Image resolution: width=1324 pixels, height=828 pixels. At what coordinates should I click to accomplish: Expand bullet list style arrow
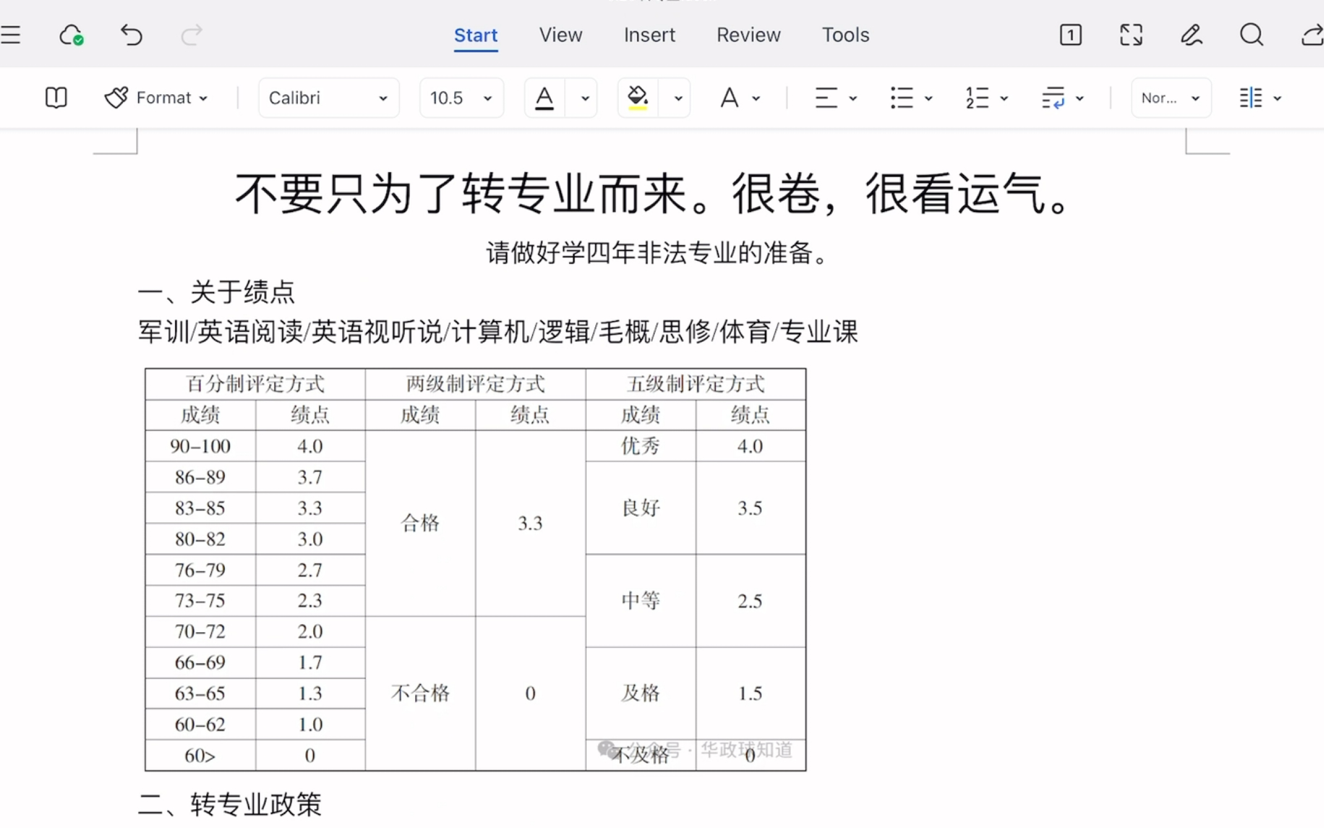click(928, 98)
